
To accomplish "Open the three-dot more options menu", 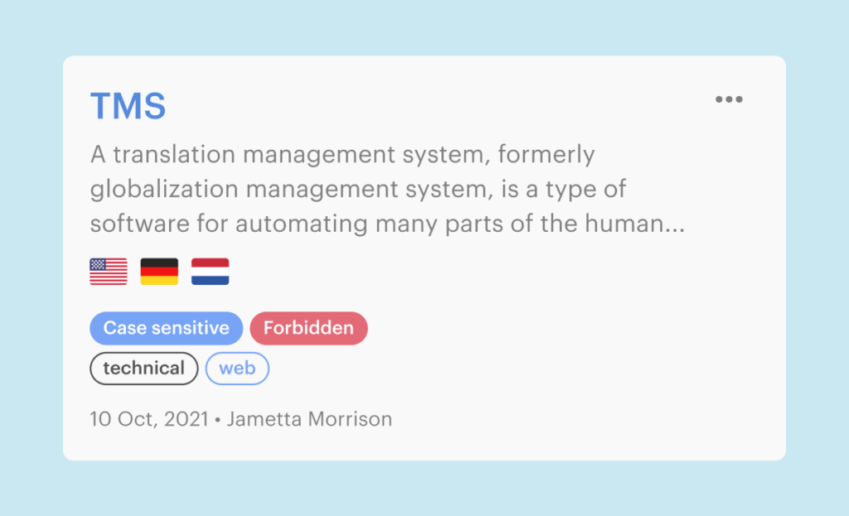I will pyautogui.click(x=729, y=99).
